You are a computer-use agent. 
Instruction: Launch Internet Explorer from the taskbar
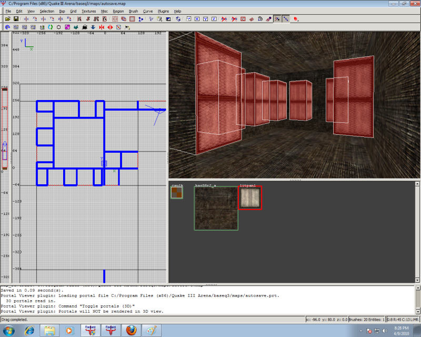pyautogui.click(x=29, y=330)
